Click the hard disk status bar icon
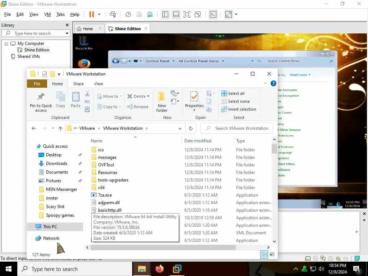The image size is (368, 276). pos(308,259)
